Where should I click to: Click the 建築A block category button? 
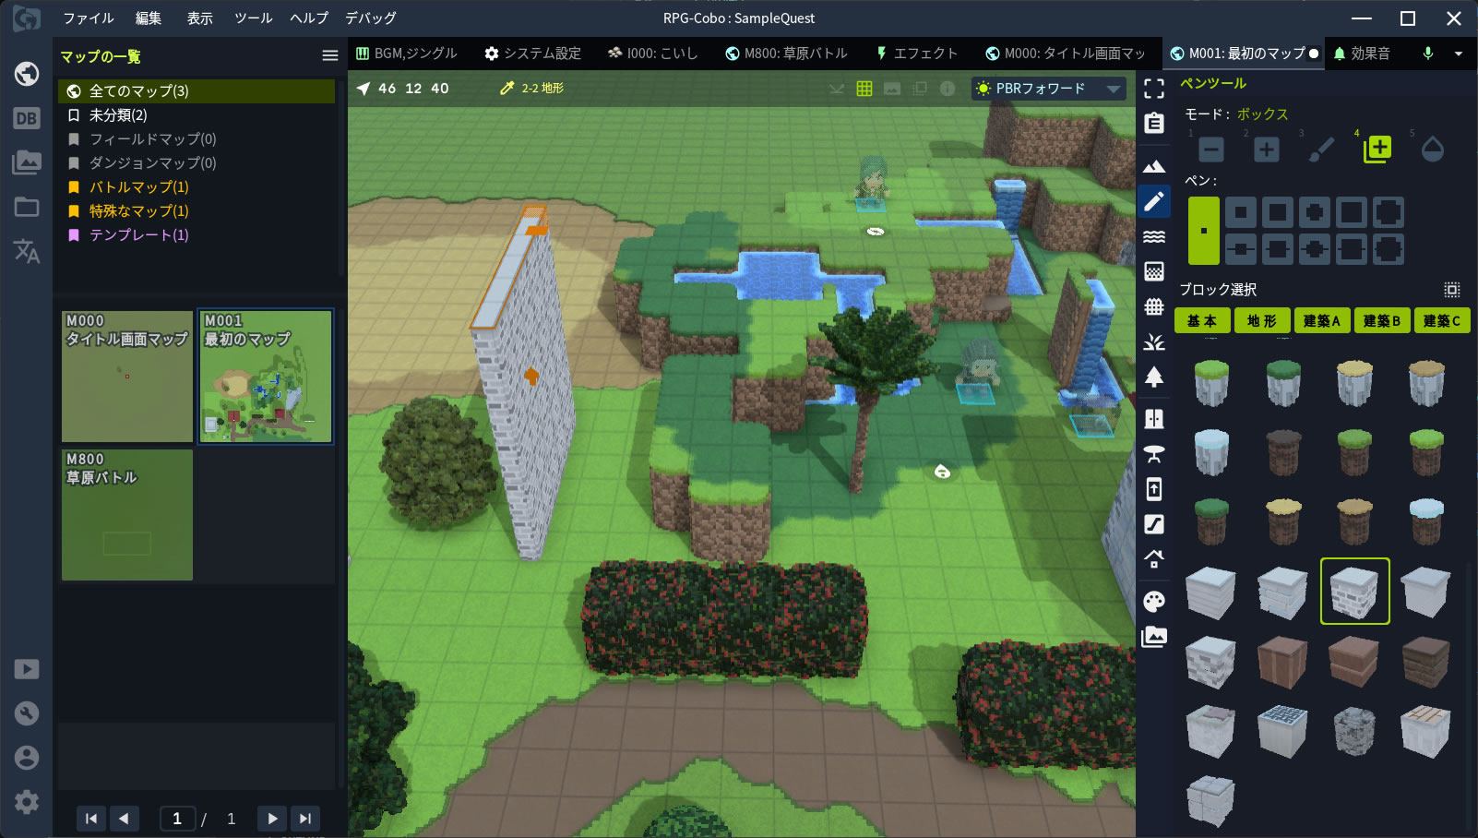coord(1321,320)
